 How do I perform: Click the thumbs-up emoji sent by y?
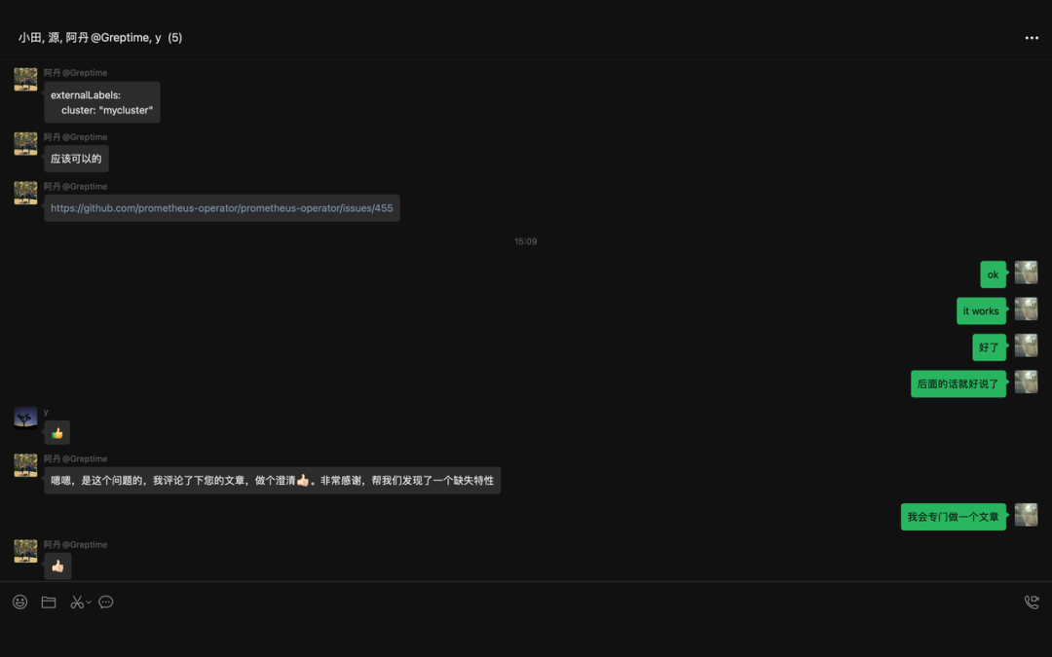point(57,433)
